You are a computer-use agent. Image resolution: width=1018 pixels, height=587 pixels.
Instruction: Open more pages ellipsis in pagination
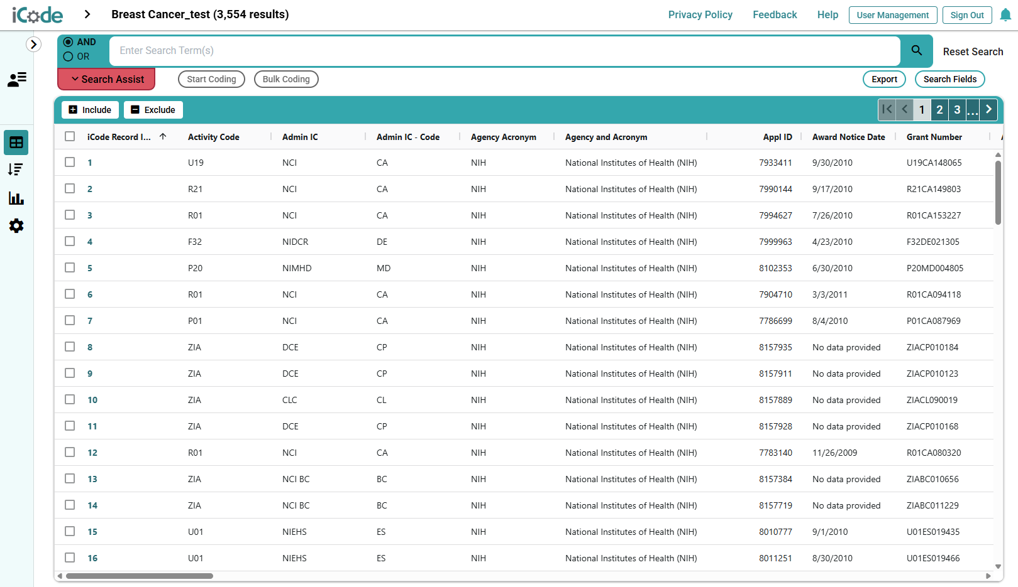click(x=972, y=109)
